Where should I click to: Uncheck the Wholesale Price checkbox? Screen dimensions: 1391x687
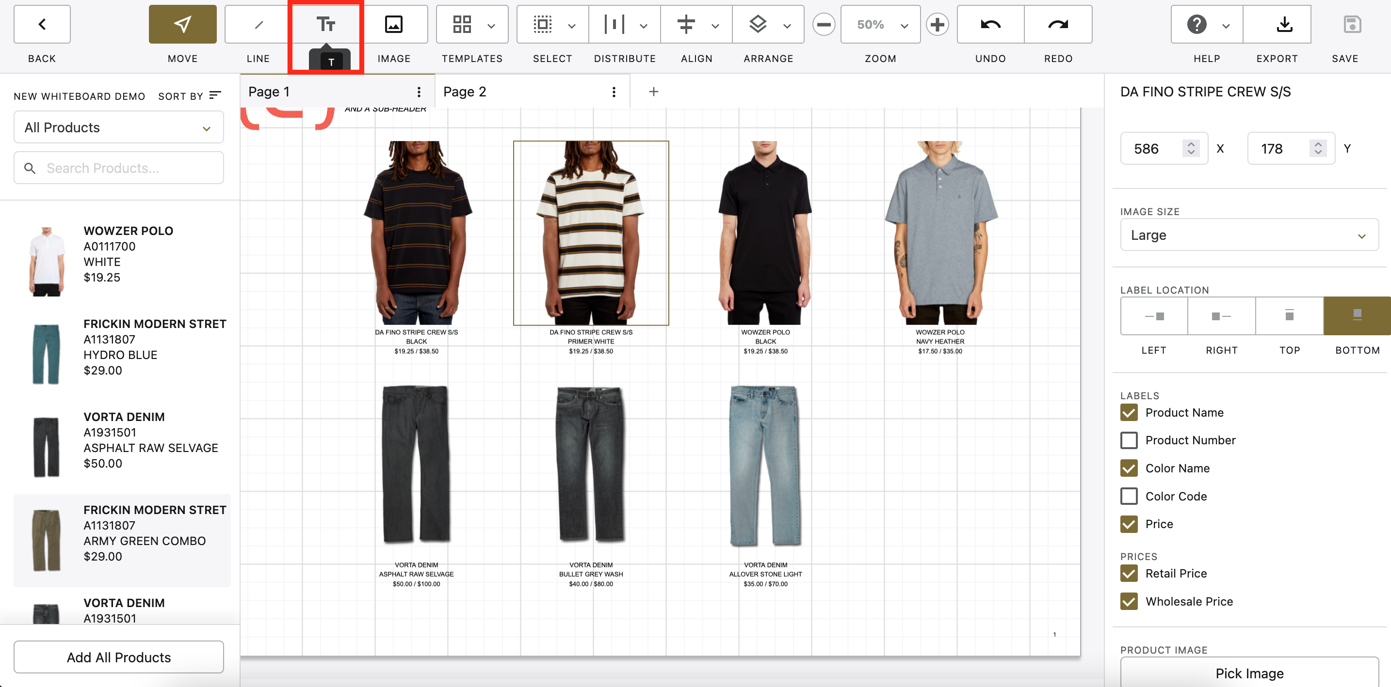click(1129, 601)
